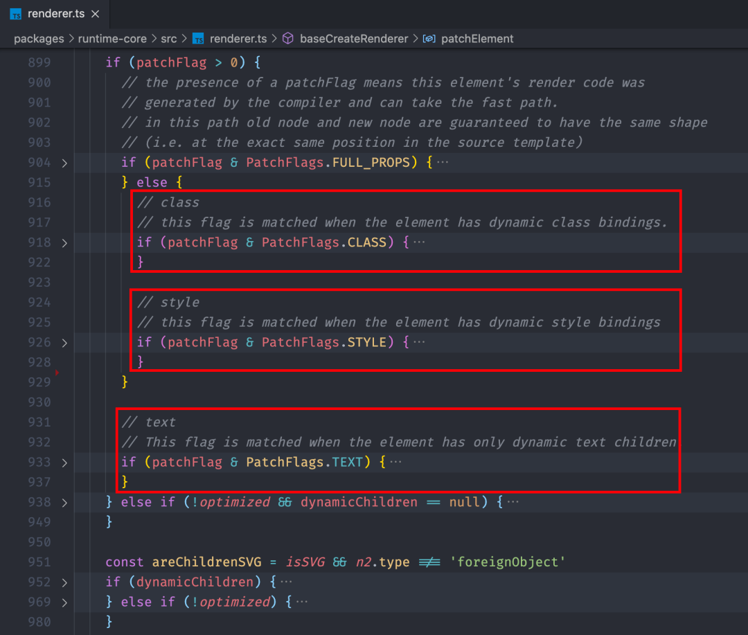Image resolution: width=748 pixels, height=635 pixels.
Task: Click FULL_PROPS in the code
Action: tap(371, 163)
